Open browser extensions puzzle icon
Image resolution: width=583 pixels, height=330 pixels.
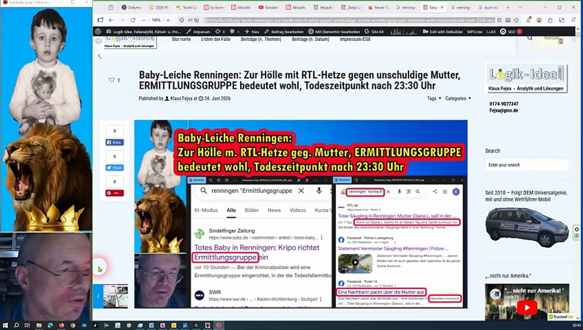[550, 20]
